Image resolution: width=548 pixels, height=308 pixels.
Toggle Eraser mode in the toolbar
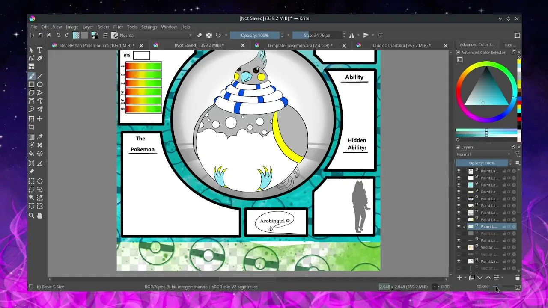pyautogui.click(x=200, y=35)
